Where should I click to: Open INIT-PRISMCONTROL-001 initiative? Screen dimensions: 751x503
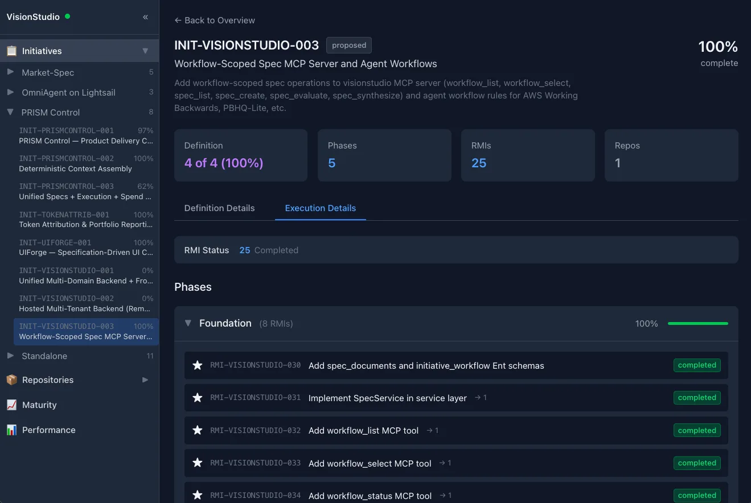(86, 135)
